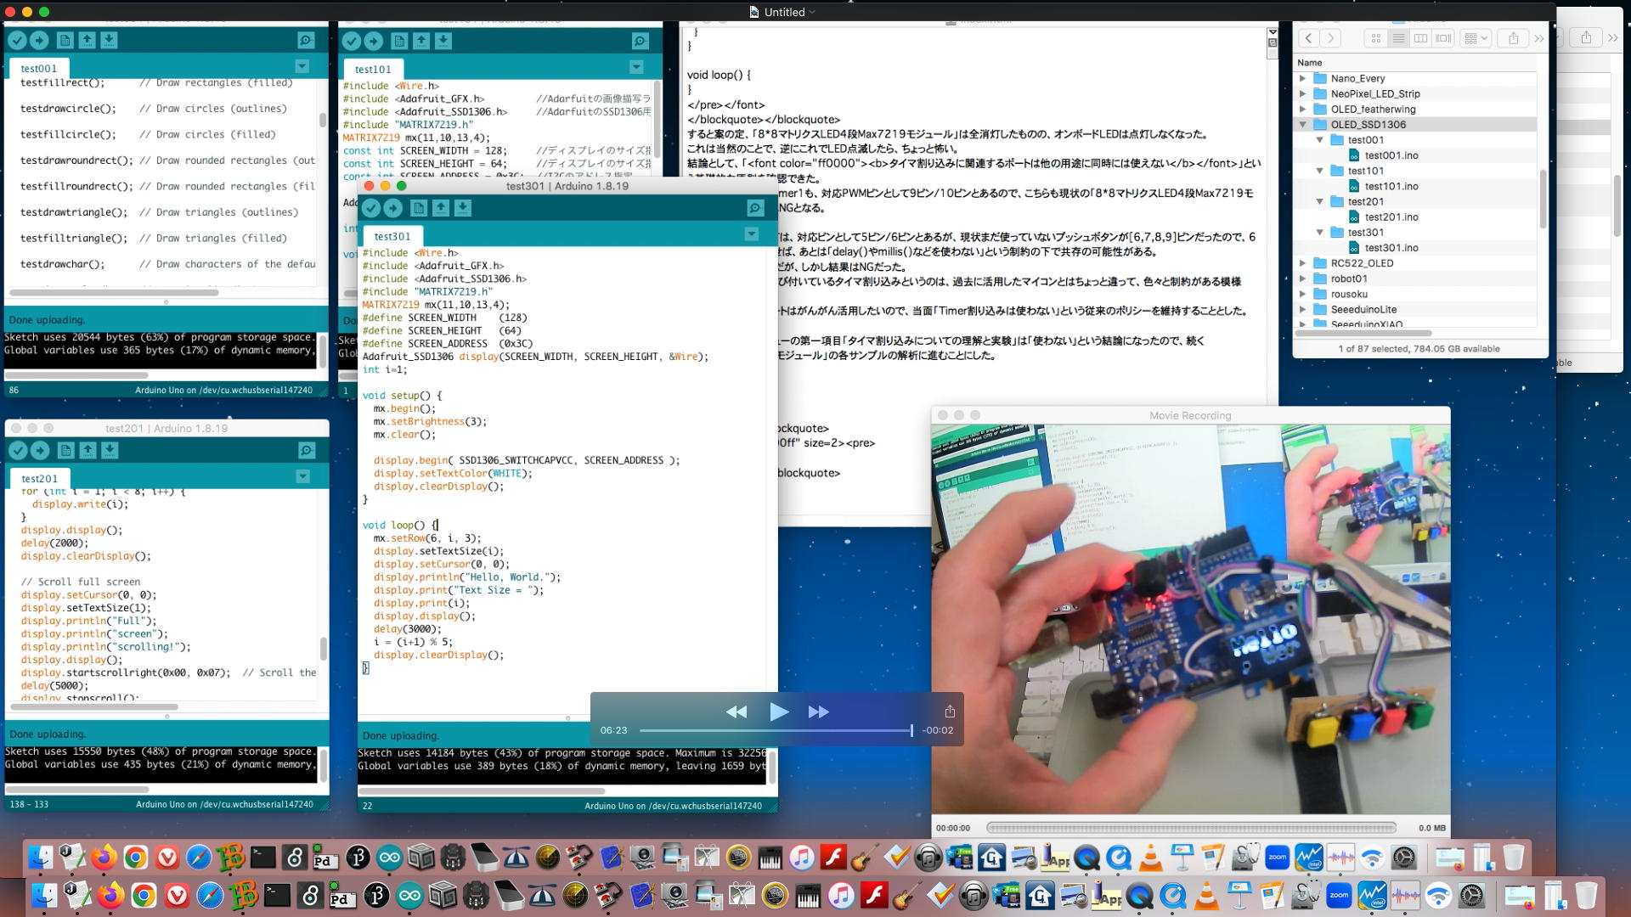Expand the Nano_Every folder
The image size is (1631, 917).
[x=1303, y=78]
